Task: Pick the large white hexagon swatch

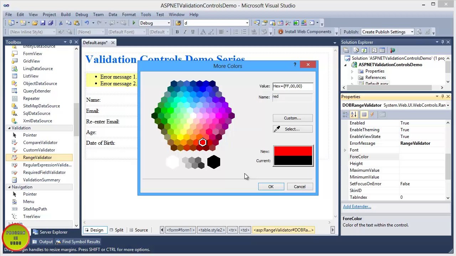Action: pos(173,162)
